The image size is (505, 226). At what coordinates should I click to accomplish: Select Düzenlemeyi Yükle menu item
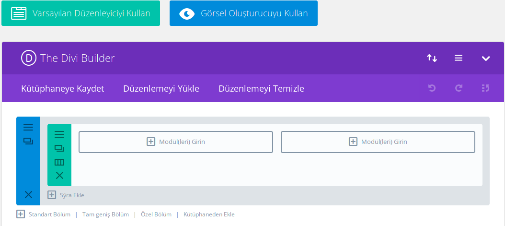tap(161, 89)
